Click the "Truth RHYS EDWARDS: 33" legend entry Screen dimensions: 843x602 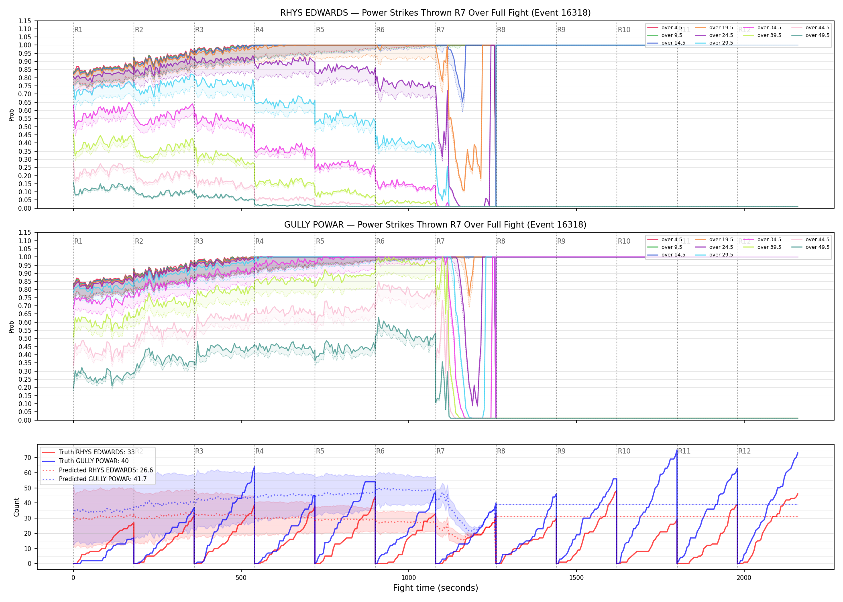[x=88, y=452]
